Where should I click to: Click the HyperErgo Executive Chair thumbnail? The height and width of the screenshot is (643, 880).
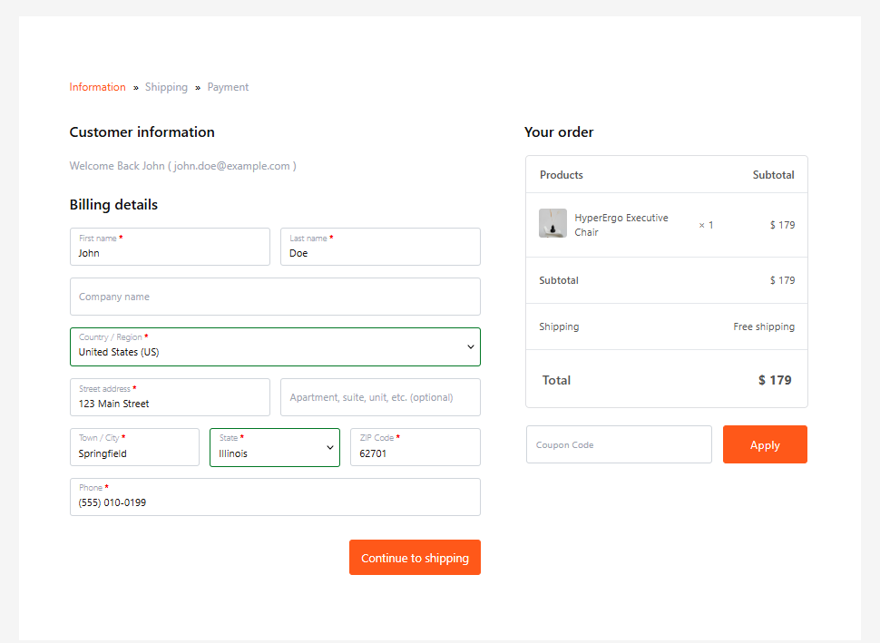tap(552, 223)
